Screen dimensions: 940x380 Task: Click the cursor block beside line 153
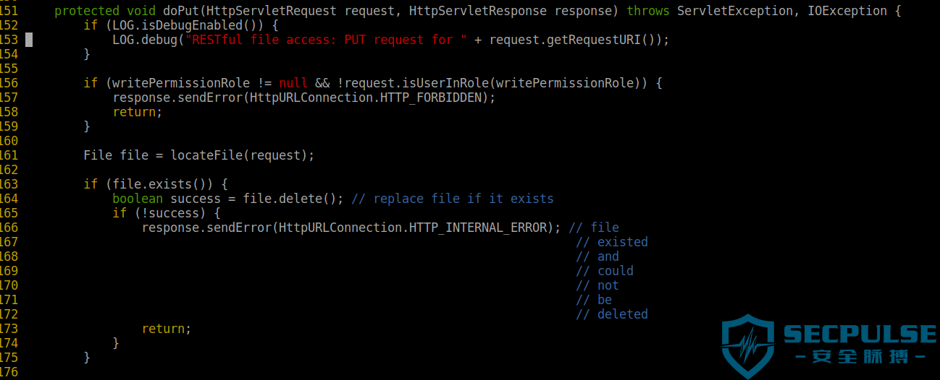(29, 40)
